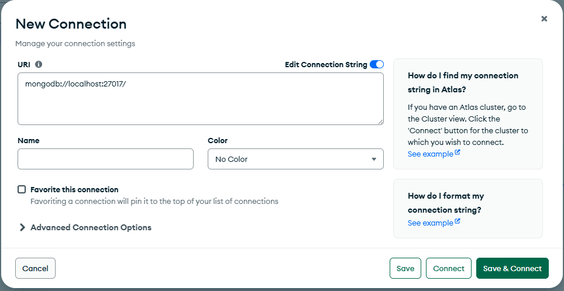Toggle the Edit Connection String switch
The image size is (564, 291).
coord(377,65)
